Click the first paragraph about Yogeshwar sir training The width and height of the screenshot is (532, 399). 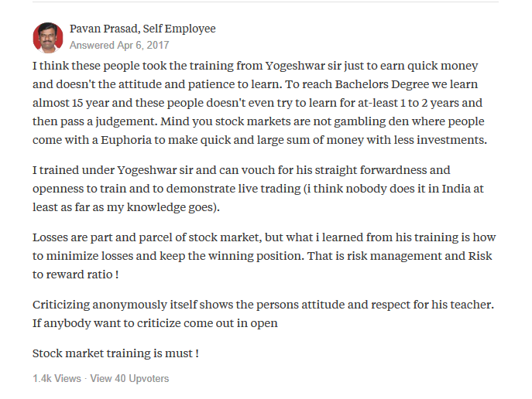260,103
